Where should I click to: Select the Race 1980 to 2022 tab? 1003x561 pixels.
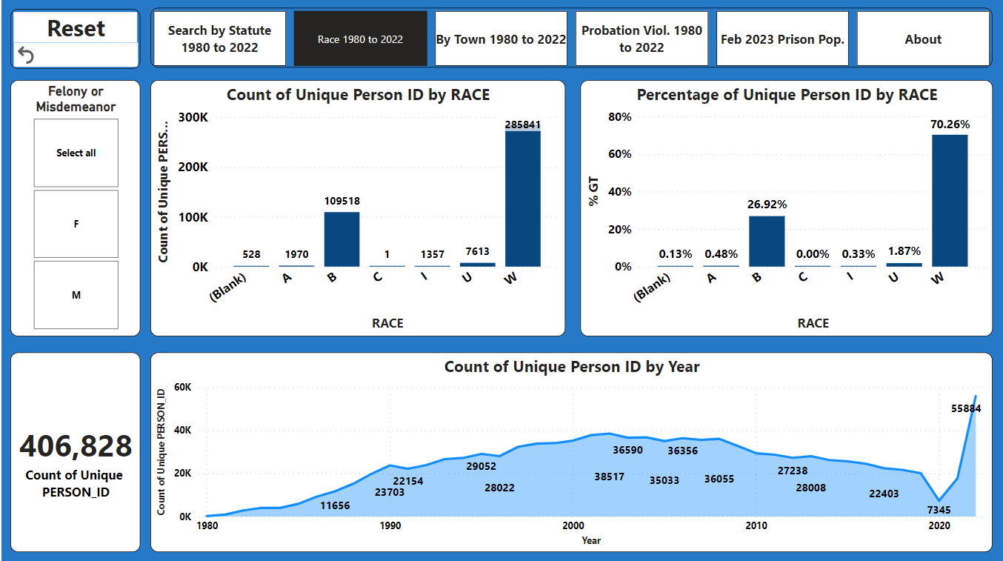coord(360,38)
